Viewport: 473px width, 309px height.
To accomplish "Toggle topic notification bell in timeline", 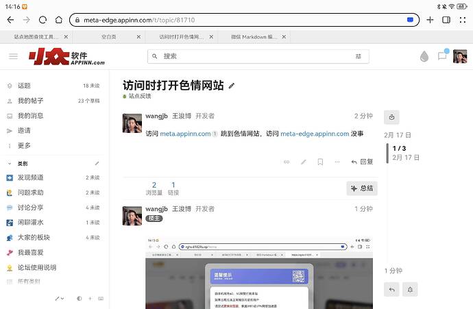I will click(410, 289).
